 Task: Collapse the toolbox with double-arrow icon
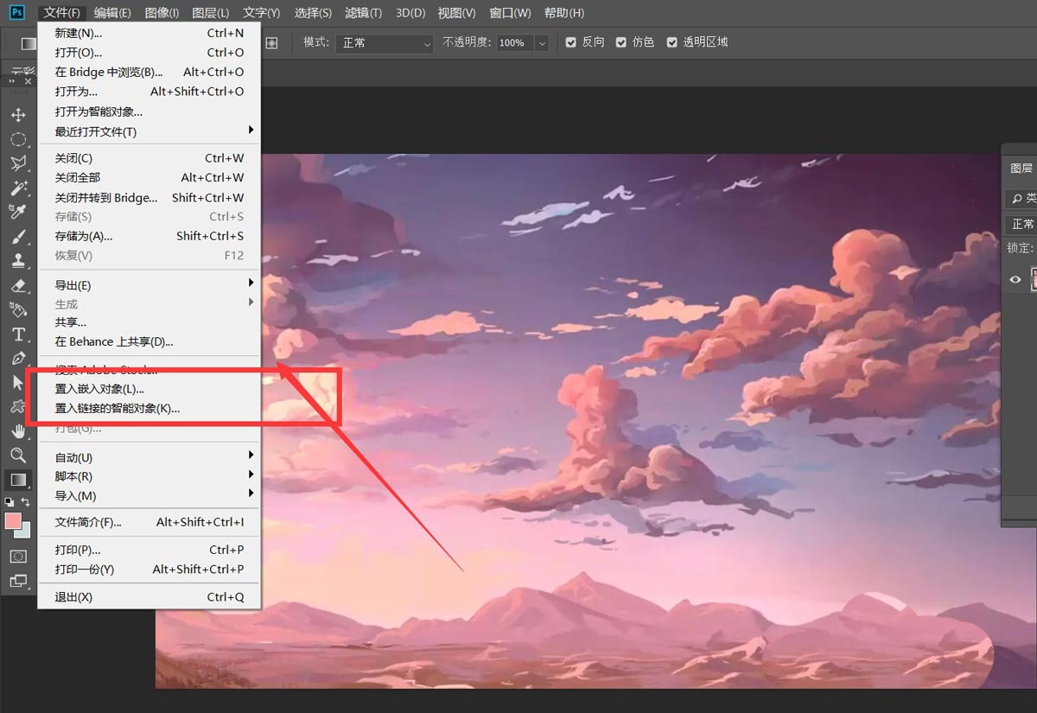pos(12,80)
